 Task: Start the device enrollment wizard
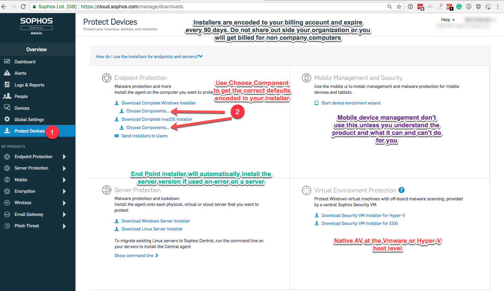(x=351, y=103)
